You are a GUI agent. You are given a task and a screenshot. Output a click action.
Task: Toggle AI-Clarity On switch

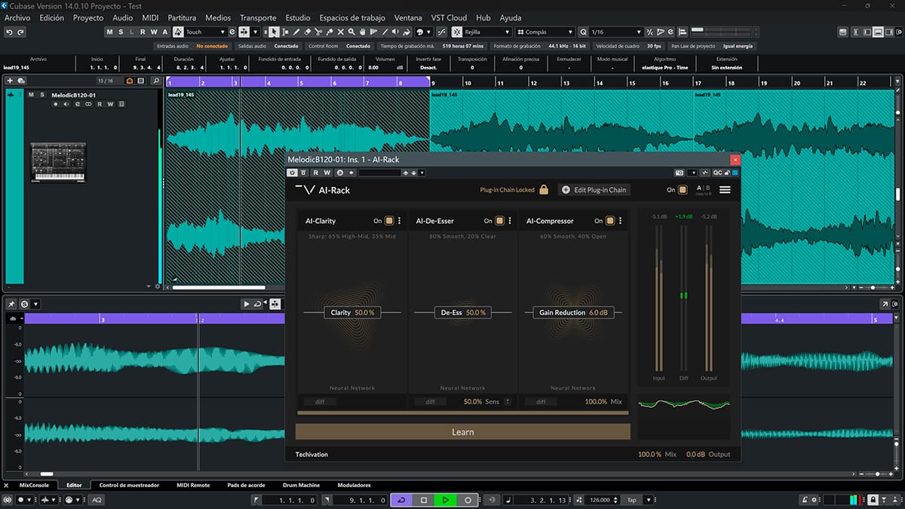coord(389,221)
